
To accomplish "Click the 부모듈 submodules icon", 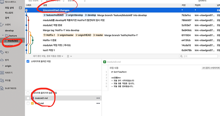I will pyautogui.click(x=2, y=80).
